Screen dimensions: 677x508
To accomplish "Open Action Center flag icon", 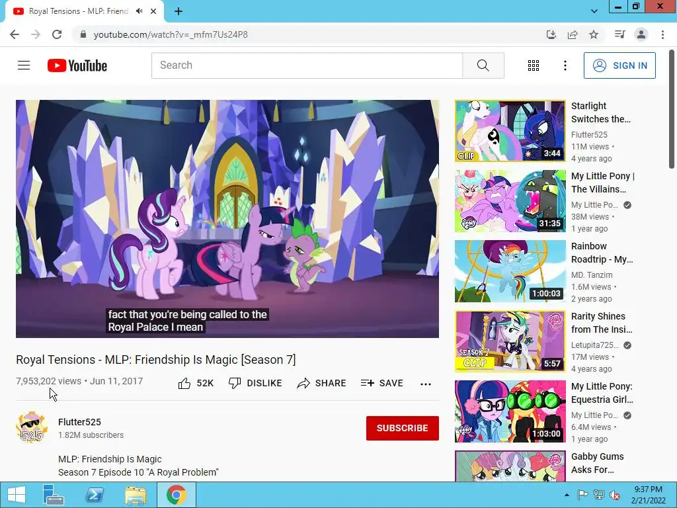I will coord(582,495).
